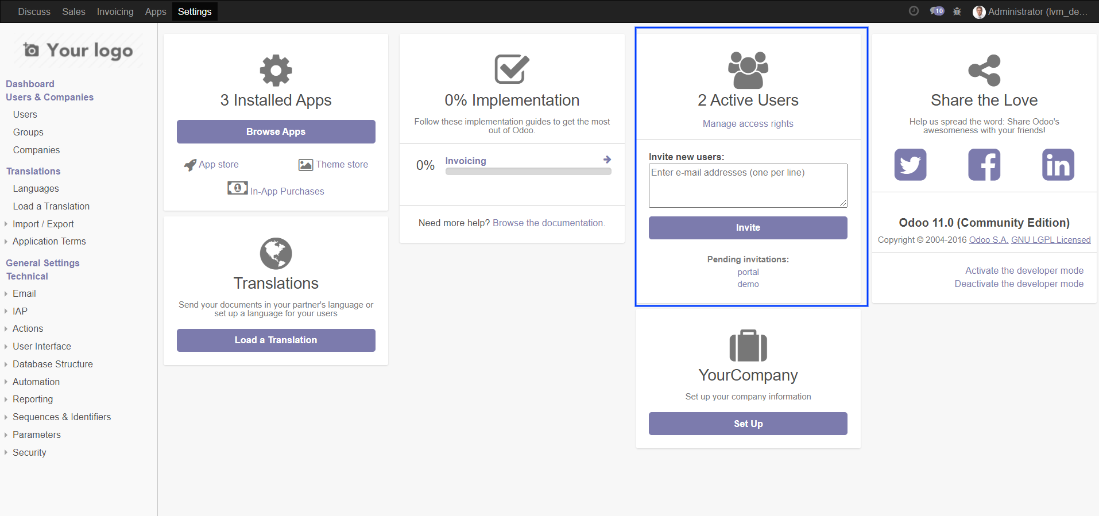
Task: Open the Invoicing top menu
Action: tap(115, 11)
